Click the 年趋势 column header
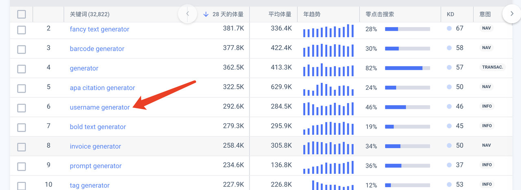521x190 pixels. [312, 14]
